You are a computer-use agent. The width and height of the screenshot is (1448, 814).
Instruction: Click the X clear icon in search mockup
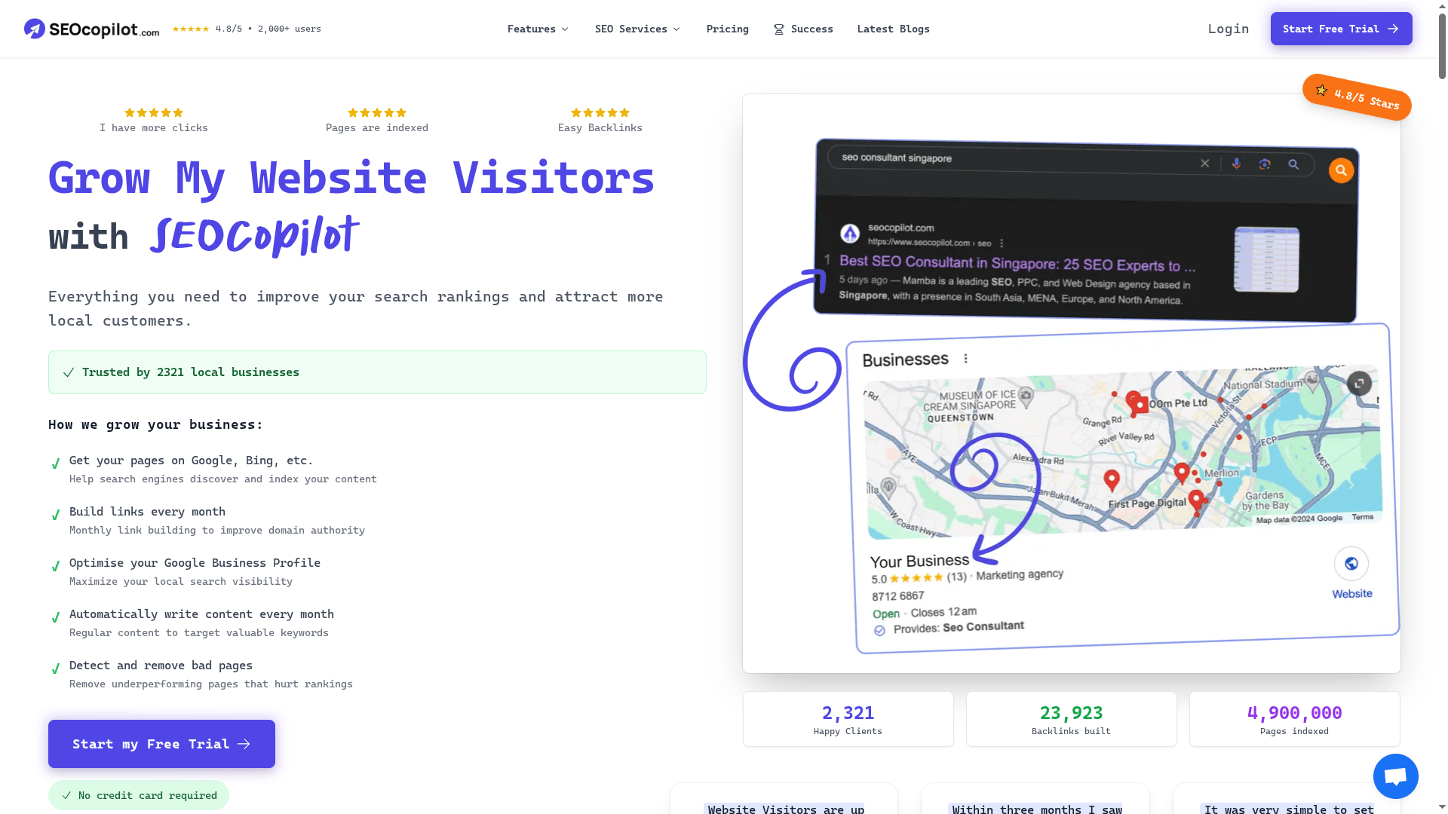1205,163
